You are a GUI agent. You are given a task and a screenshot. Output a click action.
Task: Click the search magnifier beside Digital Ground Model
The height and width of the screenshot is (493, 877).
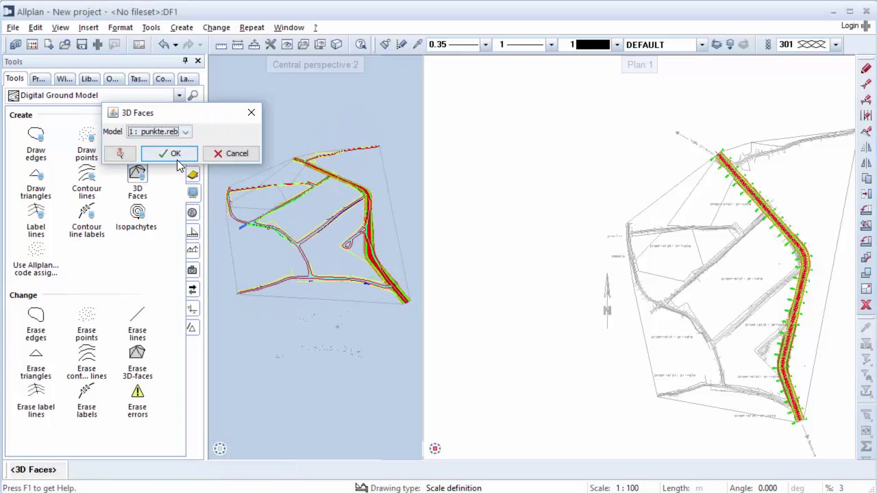193,95
